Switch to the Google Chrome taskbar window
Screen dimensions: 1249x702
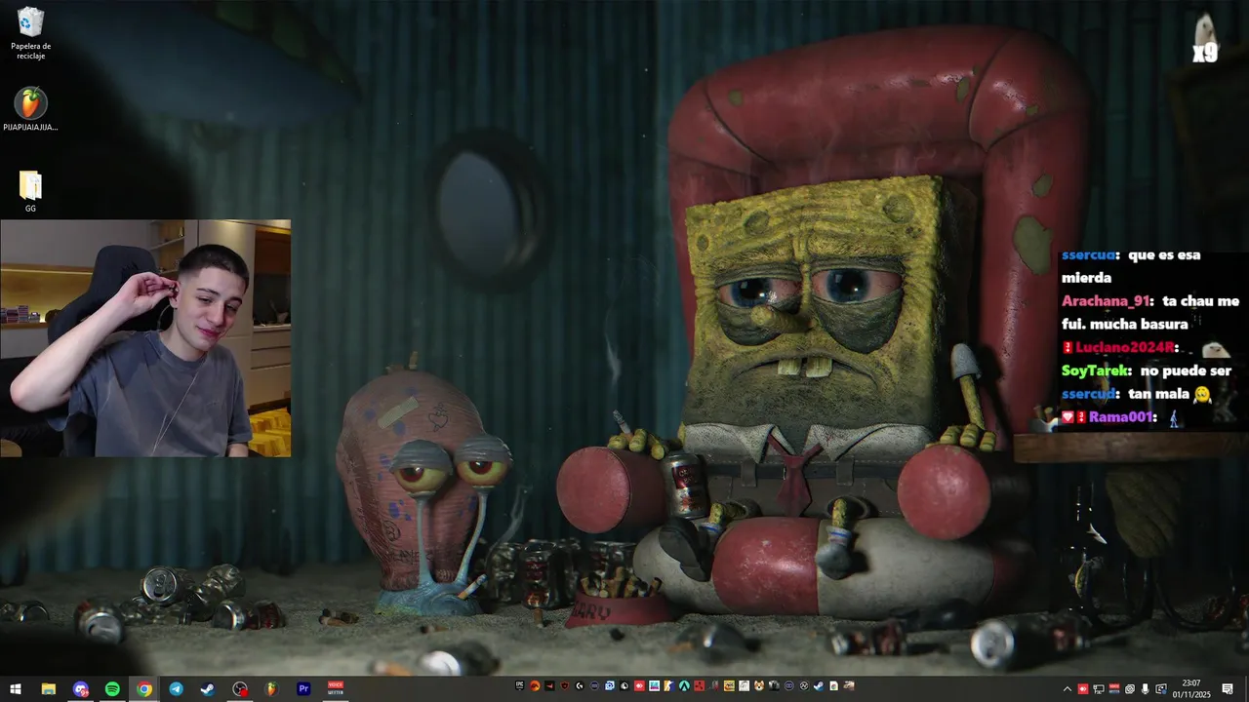144,688
